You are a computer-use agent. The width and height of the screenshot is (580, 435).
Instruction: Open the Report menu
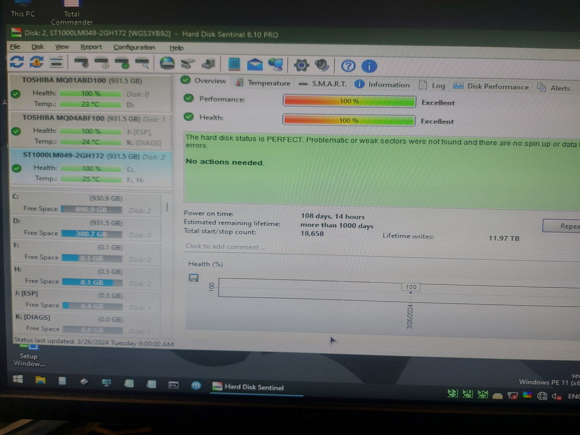pos(91,47)
